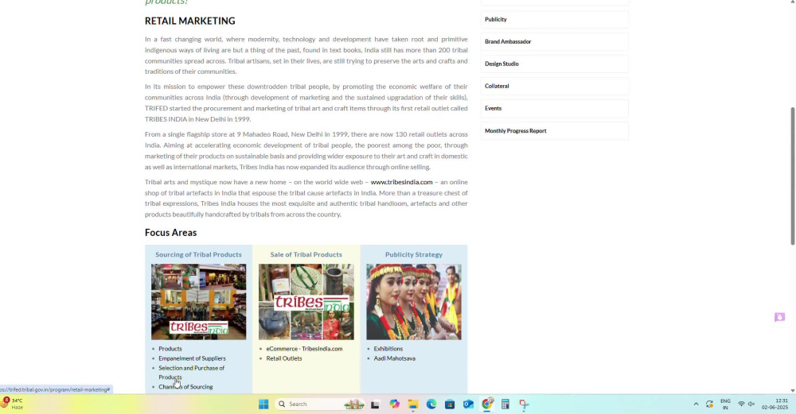This screenshot has height=414, width=796.
Task: Open Snipping Tool from taskbar
Action: 524,404
